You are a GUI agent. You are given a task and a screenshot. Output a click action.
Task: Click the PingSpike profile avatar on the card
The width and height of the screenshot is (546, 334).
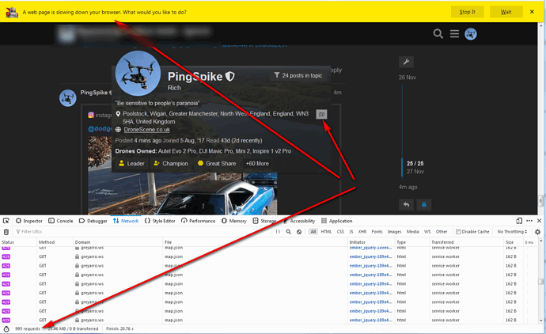click(138, 74)
